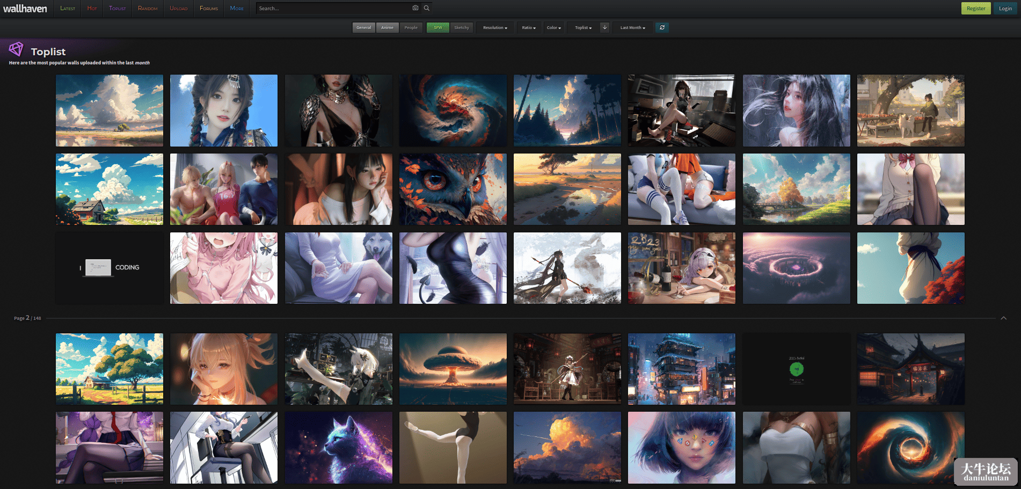Open the Last Month time range dropdown
1021x489 pixels.
(x=633, y=27)
